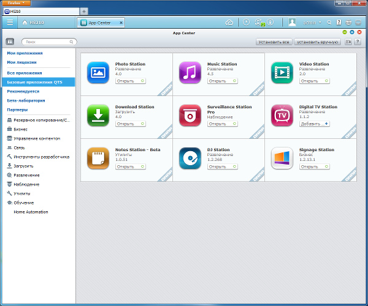Select Рекомендуется category
Viewport: 368px width, 306px height.
[23, 91]
